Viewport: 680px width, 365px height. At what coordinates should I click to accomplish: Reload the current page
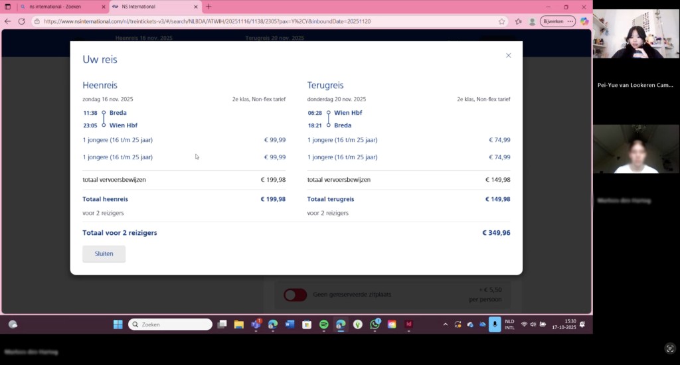coord(21,21)
